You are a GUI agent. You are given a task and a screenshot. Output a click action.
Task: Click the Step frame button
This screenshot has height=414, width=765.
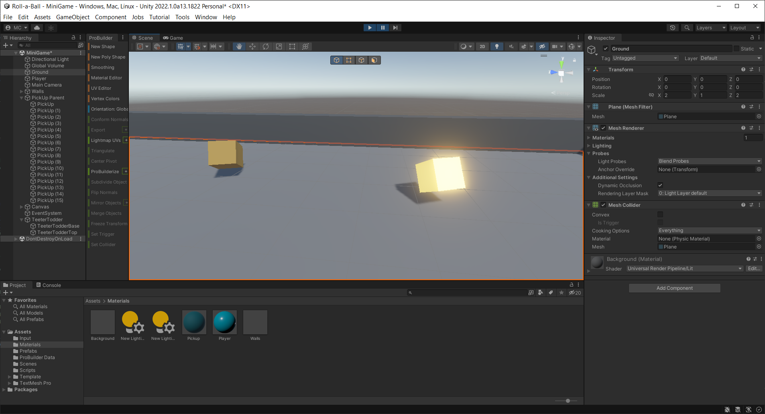pos(395,28)
